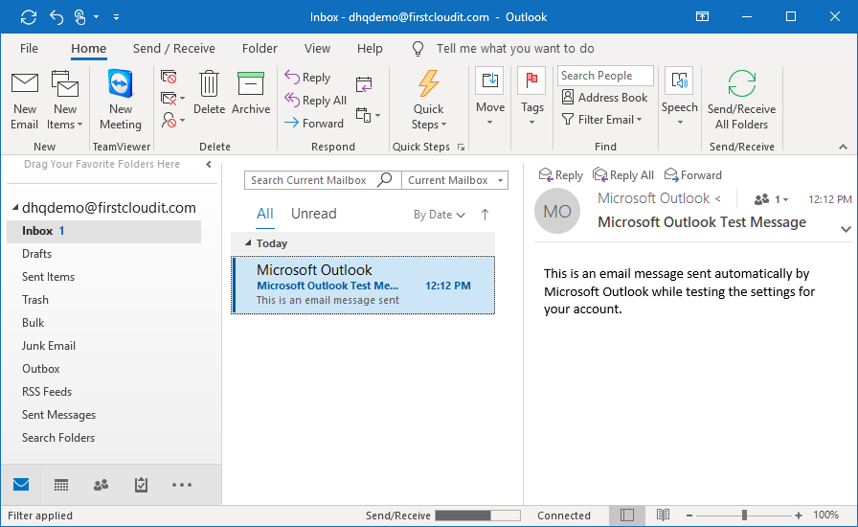Image resolution: width=858 pixels, height=527 pixels.
Task: Switch to Calendar view in navigation bar
Action: pos(61,485)
